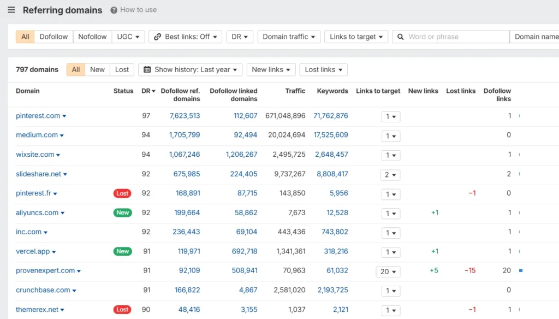559x319 pixels.
Task: Click the DR column sort arrow
Action: 153,91
